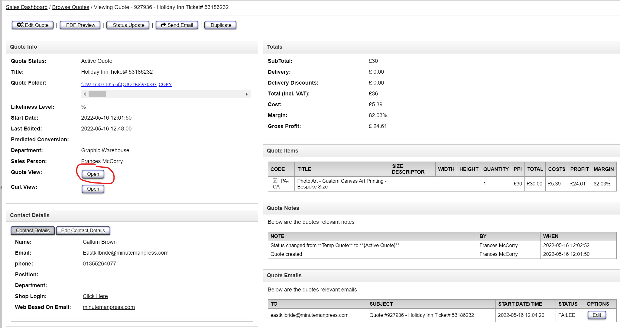Open the Cart View
620x328 pixels.
[x=93, y=189]
